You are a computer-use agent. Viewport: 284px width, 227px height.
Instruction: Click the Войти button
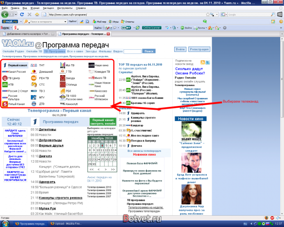[x=180, y=49]
